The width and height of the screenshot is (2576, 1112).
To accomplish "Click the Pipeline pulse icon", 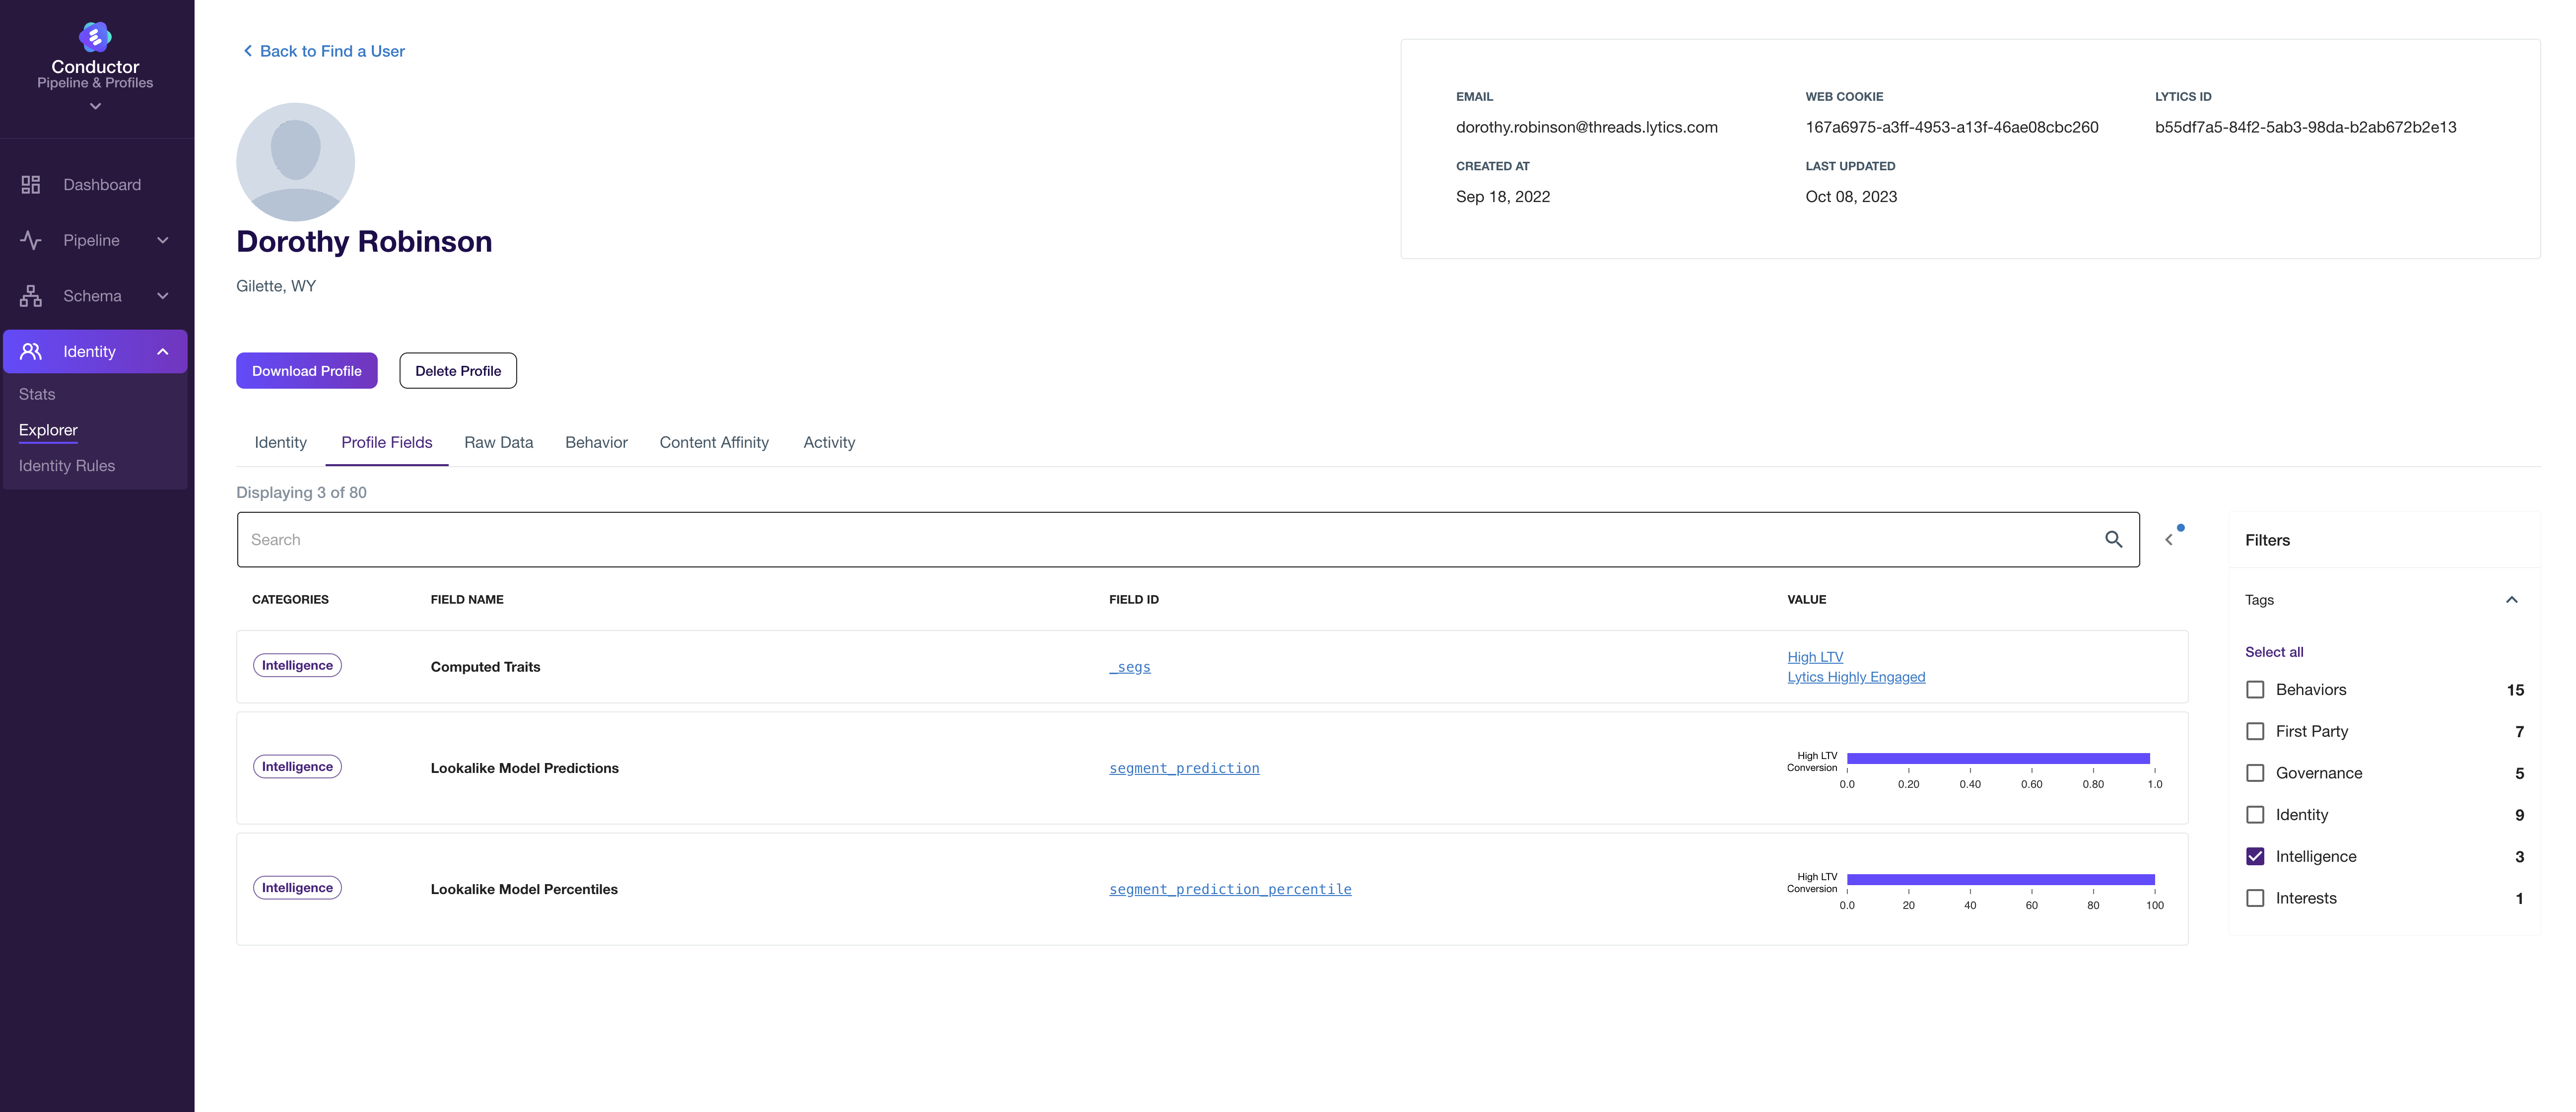I will click(x=31, y=240).
